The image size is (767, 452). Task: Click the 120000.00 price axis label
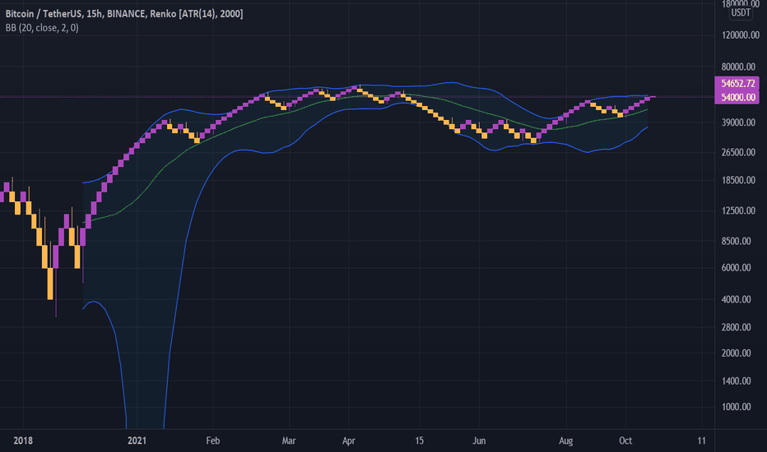pyautogui.click(x=741, y=35)
